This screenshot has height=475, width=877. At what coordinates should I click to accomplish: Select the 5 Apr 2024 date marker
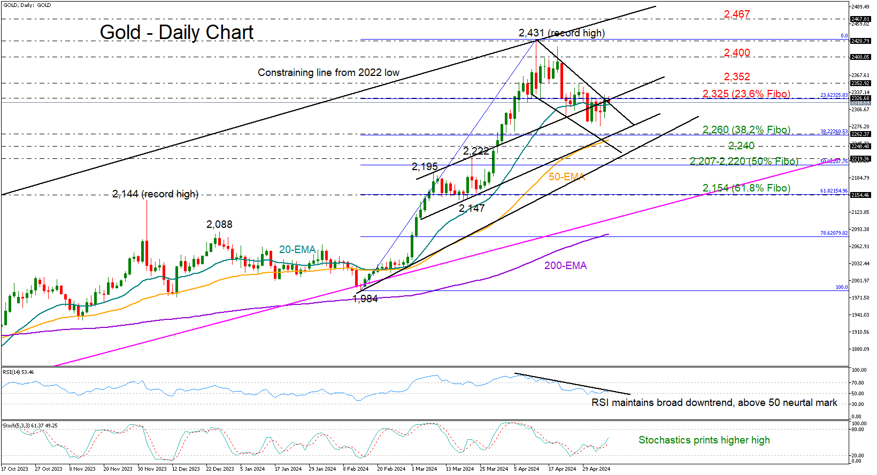pos(527,469)
